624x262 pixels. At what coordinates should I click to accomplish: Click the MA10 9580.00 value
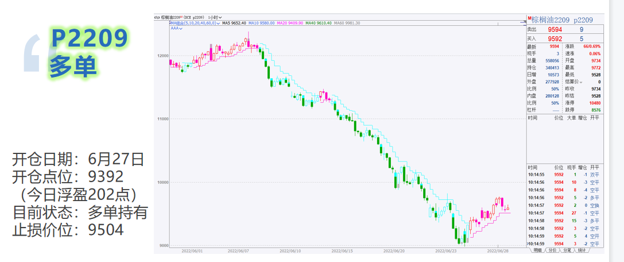[262, 23]
